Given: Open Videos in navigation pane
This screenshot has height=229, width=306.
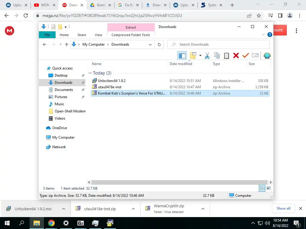Looking at the screenshot, I should point(60,118).
